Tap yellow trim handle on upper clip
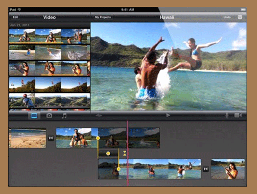Screen dimensions: 257x194 98,138
